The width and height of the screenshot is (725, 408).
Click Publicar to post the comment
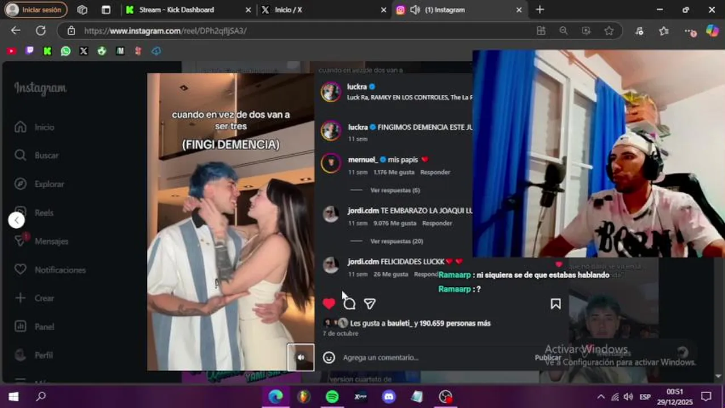pyautogui.click(x=547, y=358)
